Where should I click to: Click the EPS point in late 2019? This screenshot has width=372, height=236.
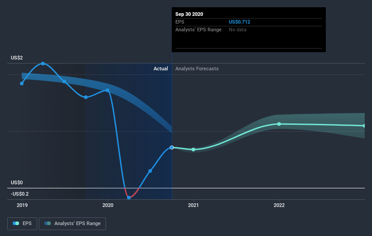click(86, 97)
